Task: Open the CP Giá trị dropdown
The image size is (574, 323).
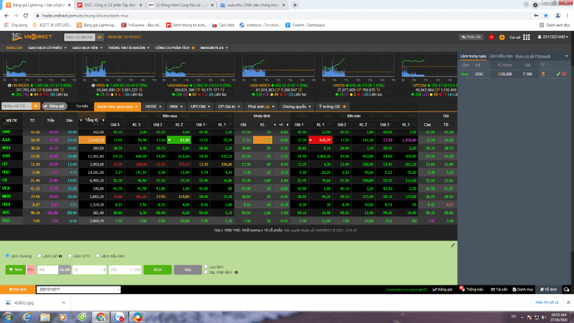Action: click(x=229, y=107)
